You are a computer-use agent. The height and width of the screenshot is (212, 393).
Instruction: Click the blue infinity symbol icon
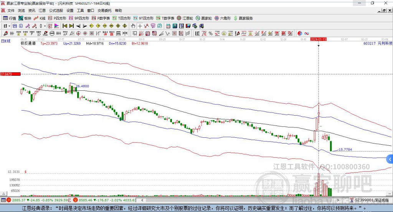pyautogui.click(x=306, y=34)
